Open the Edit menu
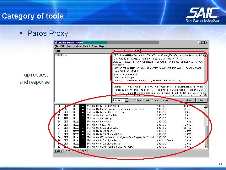Viewport: 226px width, 170px height. point(62,46)
